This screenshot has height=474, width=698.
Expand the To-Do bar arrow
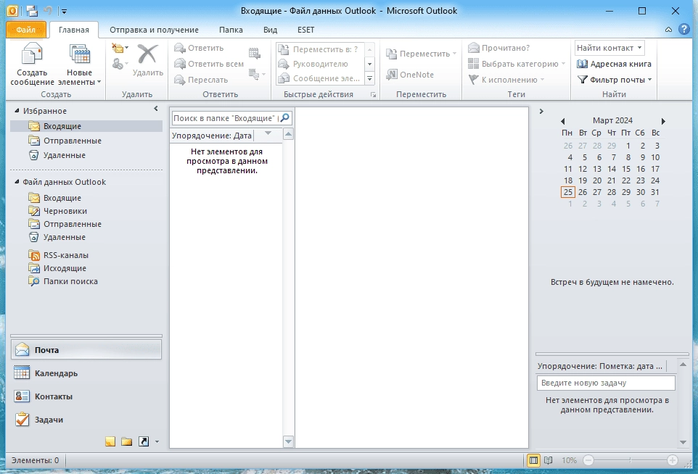541,111
